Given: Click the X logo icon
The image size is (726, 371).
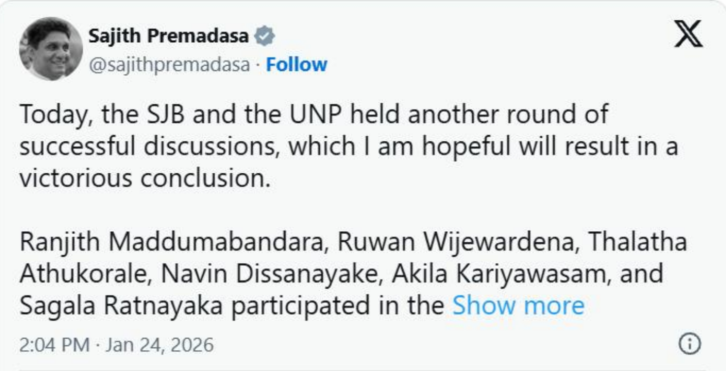Looking at the screenshot, I should click(688, 34).
